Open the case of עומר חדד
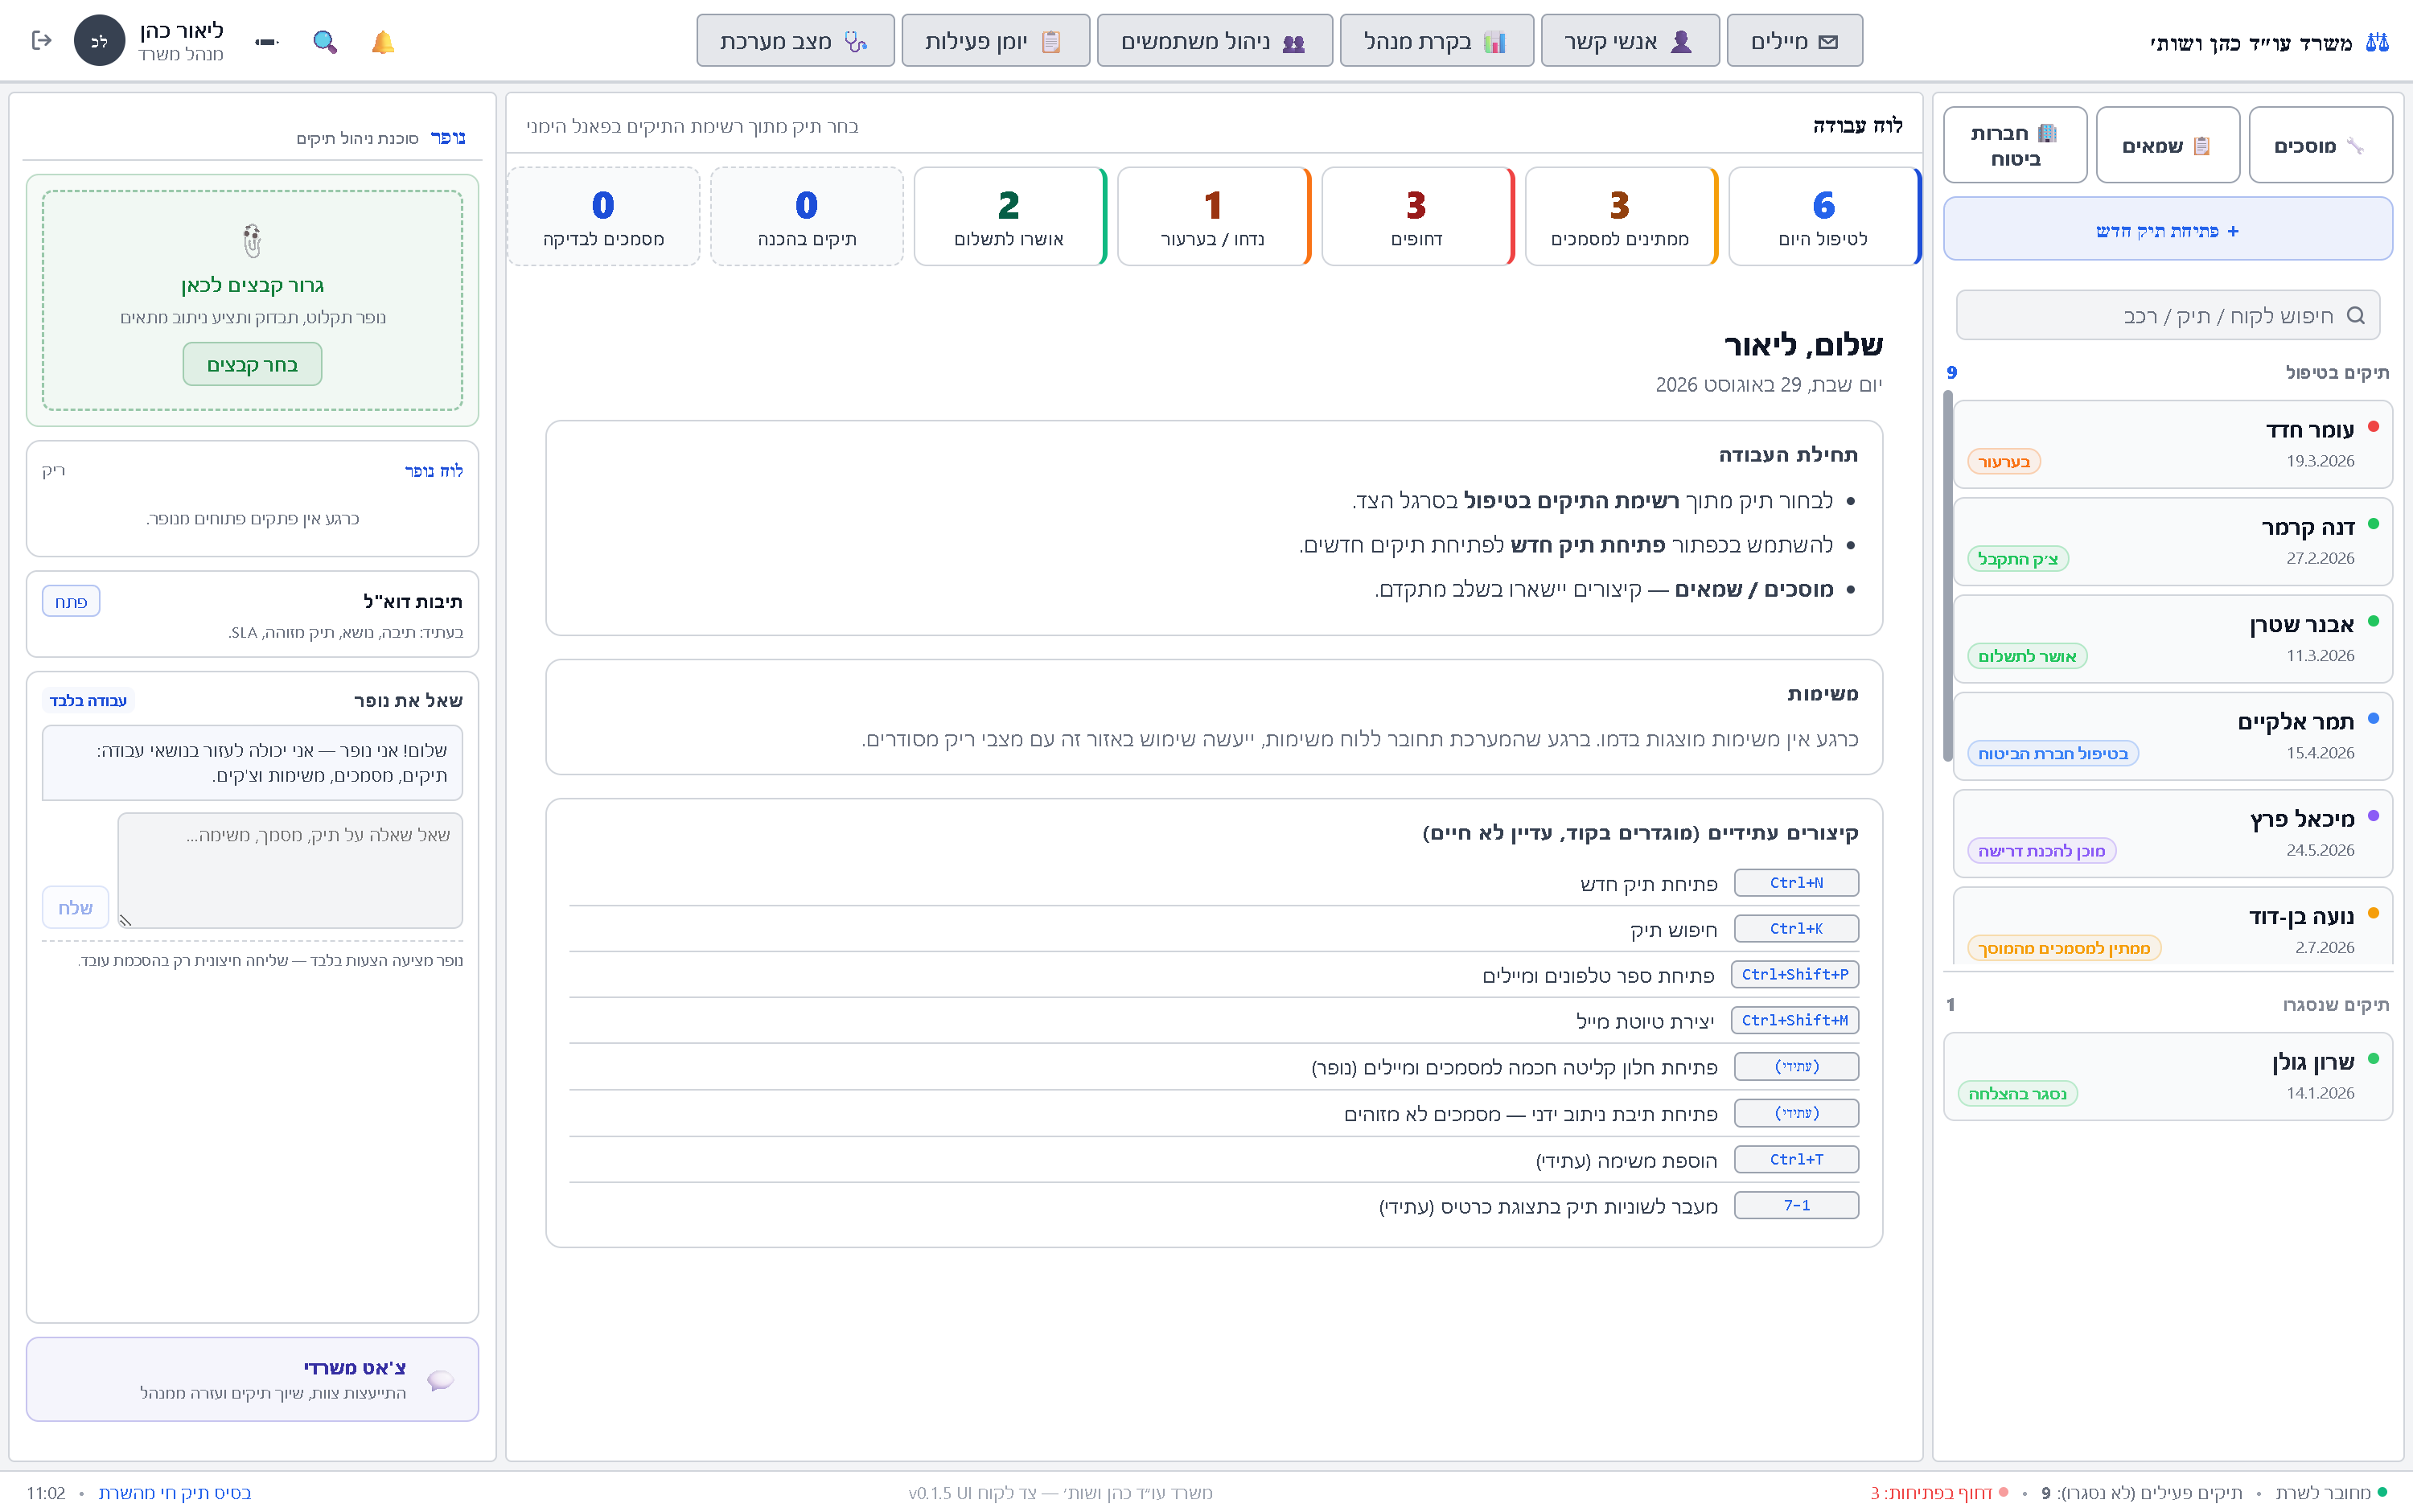This screenshot has width=2413, height=1512. tap(2172, 445)
